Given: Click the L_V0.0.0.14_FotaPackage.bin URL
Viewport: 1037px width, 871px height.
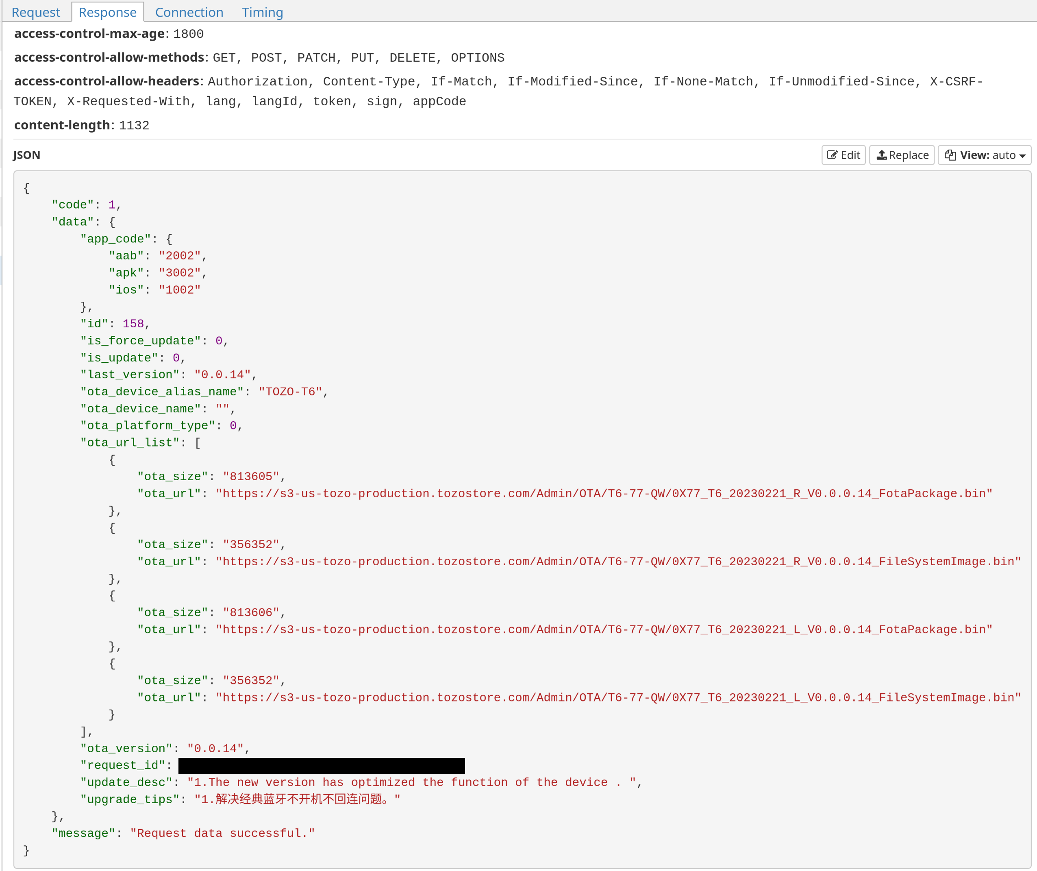Looking at the screenshot, I should coord(604,629).
